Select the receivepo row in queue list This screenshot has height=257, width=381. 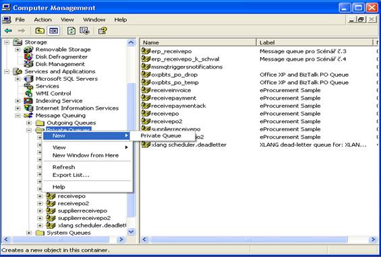165,114
